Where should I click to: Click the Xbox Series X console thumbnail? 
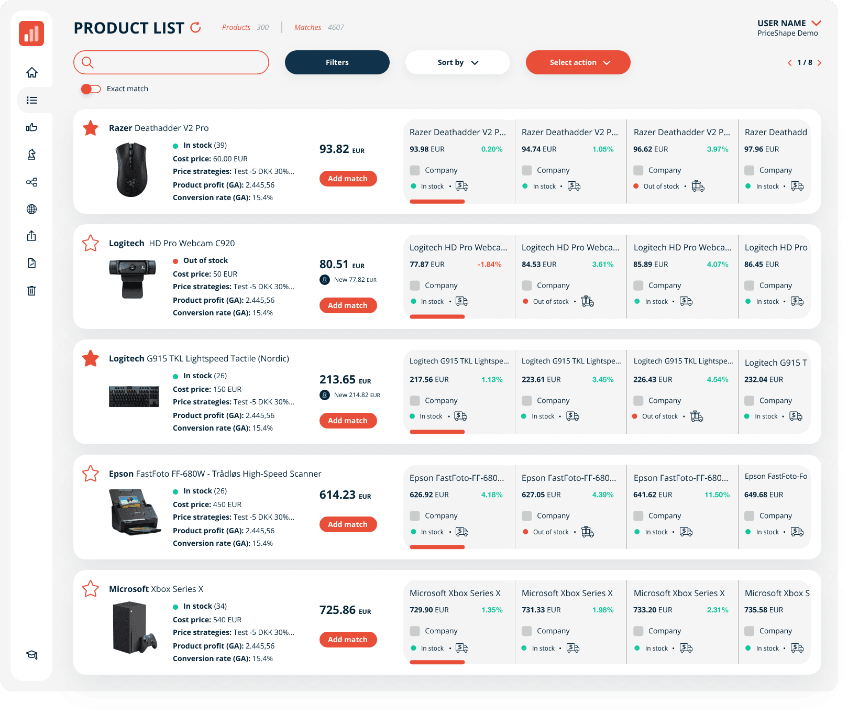pos(135,628)
